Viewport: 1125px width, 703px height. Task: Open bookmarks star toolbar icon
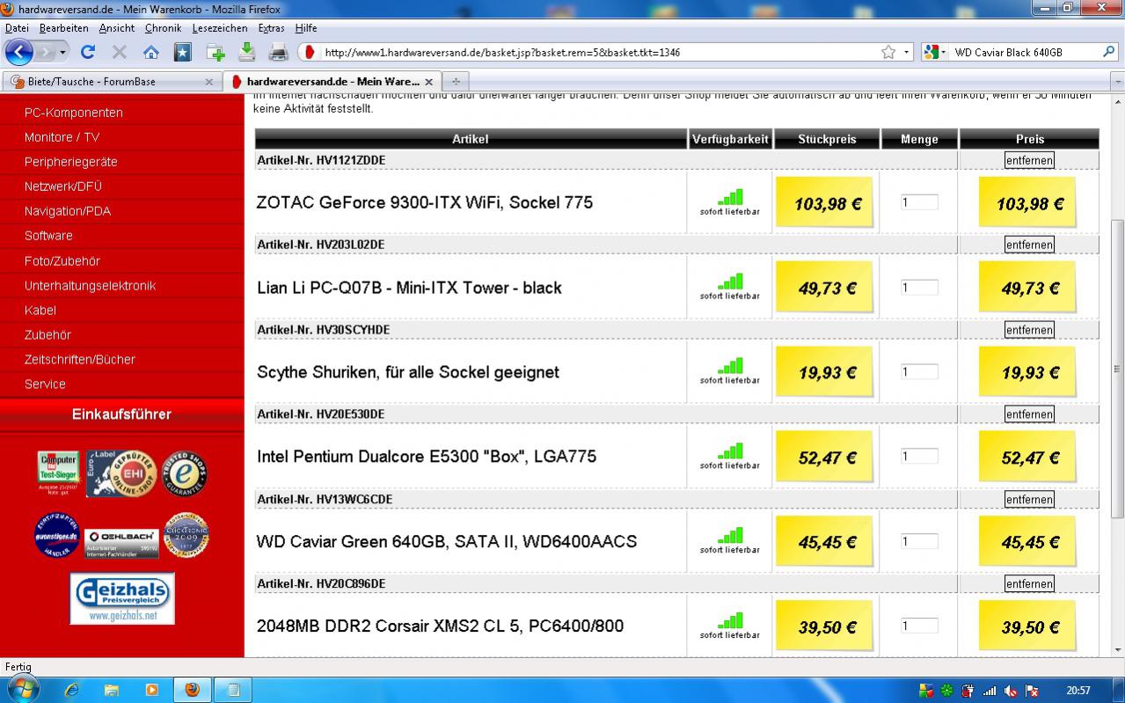tap(182, 52)
